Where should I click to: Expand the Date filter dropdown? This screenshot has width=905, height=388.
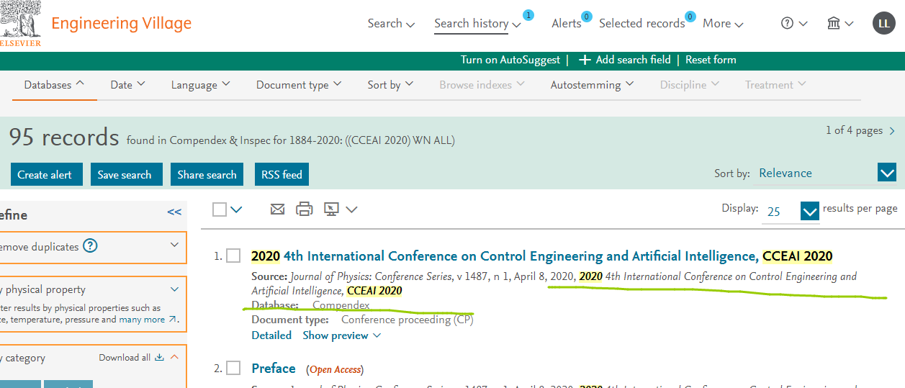coord(128,84)
